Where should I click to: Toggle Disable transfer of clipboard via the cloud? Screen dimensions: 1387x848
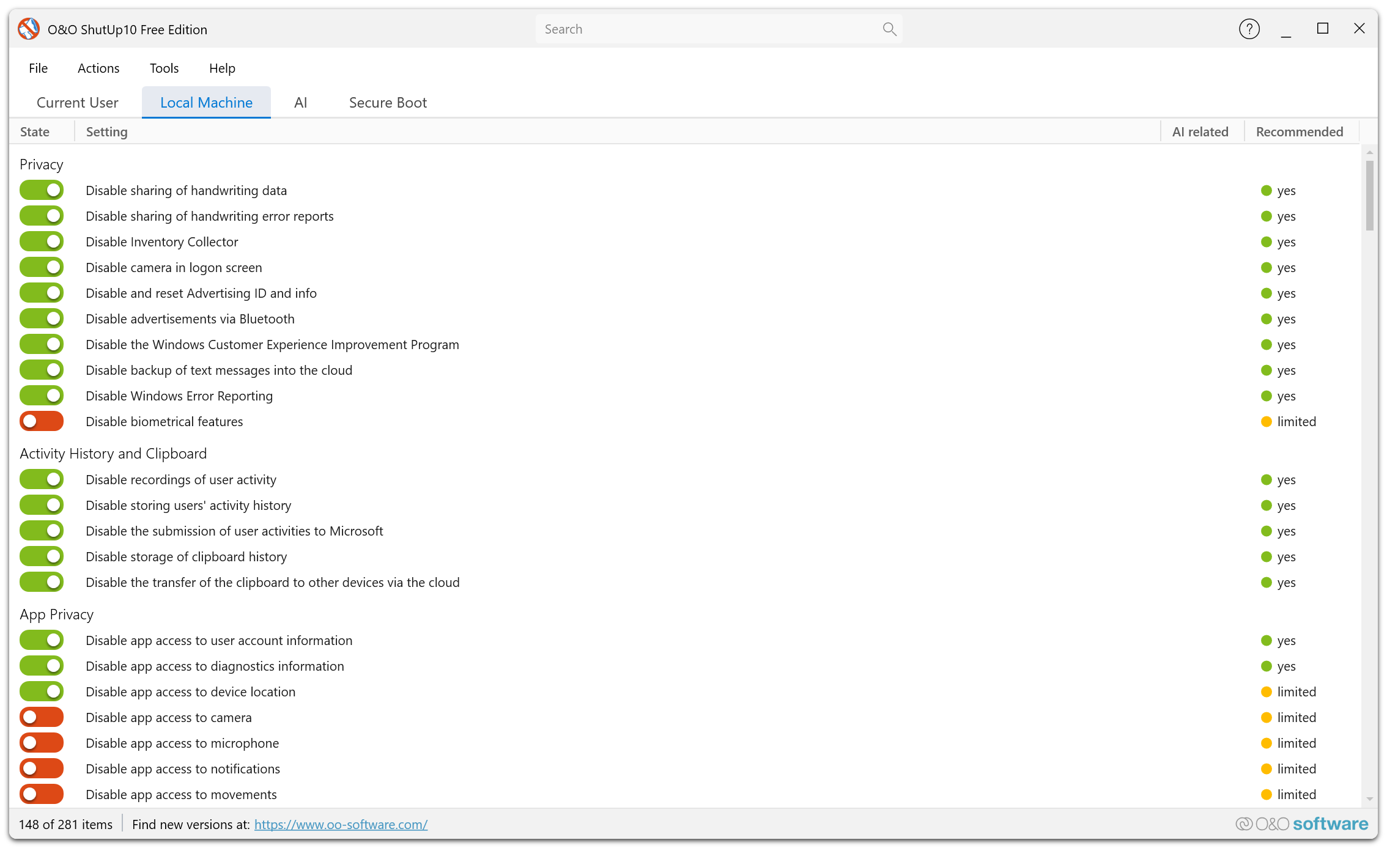click(x=42, y=582)
